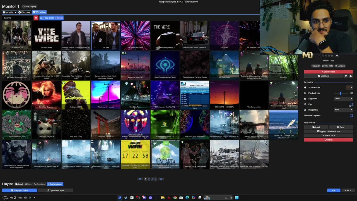Viewport: 357px width, 201px height.
Task: Expand the arrow next to the star rating
Action: pos(337,56)
